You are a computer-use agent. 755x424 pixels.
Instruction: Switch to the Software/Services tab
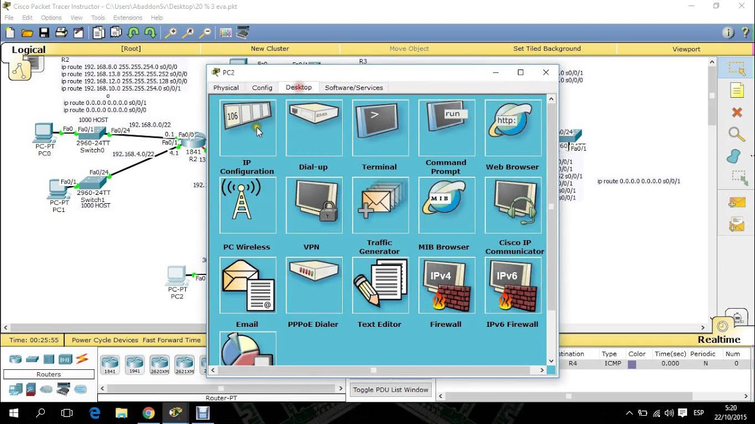(x=354, y=88)
